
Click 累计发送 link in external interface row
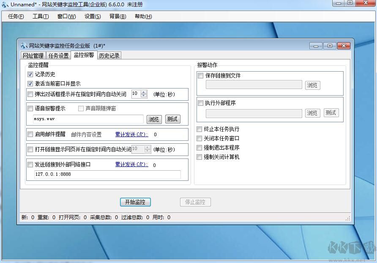(x=131, y=164)
